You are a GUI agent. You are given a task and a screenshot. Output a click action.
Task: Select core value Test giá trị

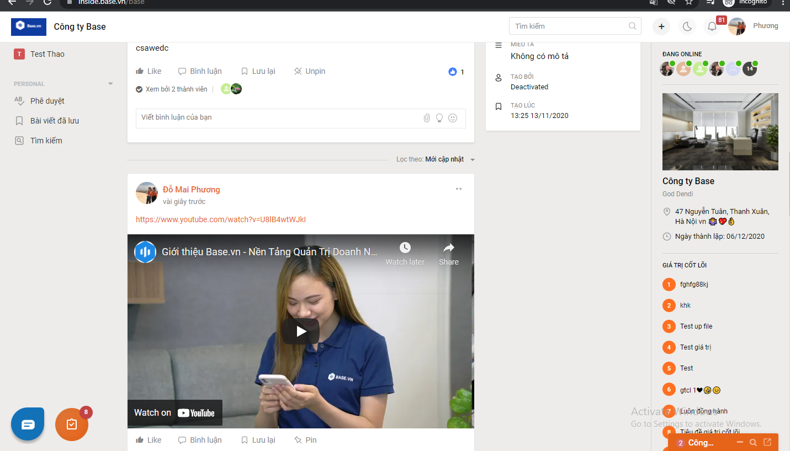tap(696, 347)
